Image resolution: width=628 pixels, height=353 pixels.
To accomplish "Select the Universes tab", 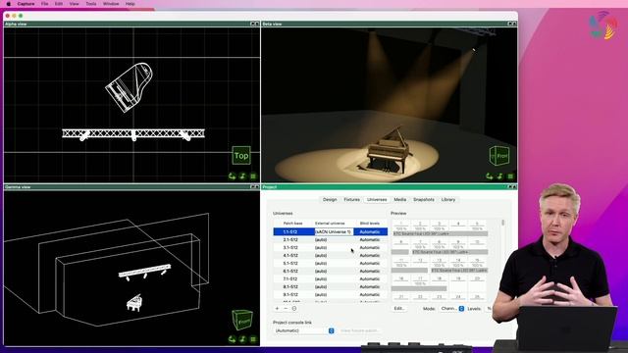I will pos(377,199).
